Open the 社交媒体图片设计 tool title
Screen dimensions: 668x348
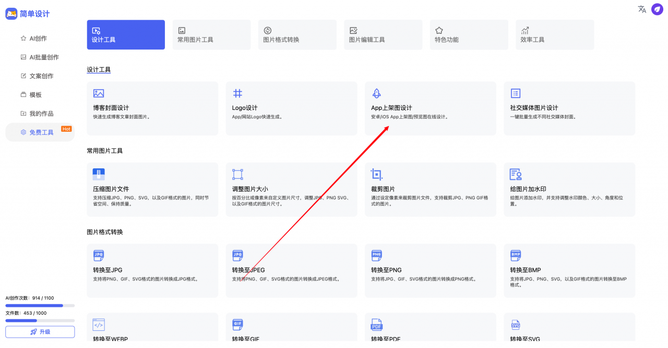pos(534,108)
